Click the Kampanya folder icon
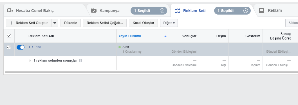 94,10
